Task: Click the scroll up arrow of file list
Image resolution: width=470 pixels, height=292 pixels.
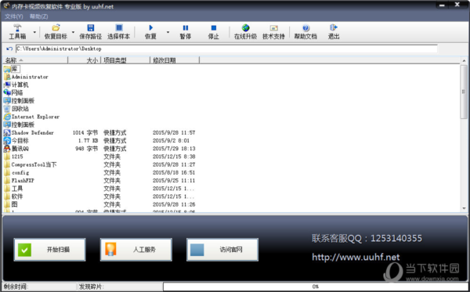Action: coord(464,61)
